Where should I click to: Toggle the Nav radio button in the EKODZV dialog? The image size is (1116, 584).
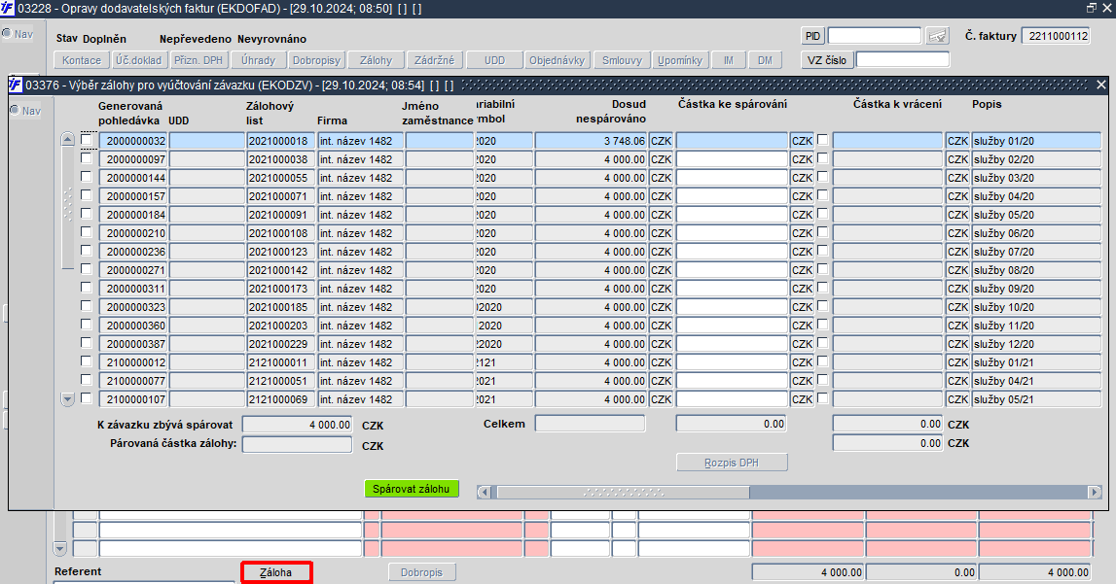[15, 110]
